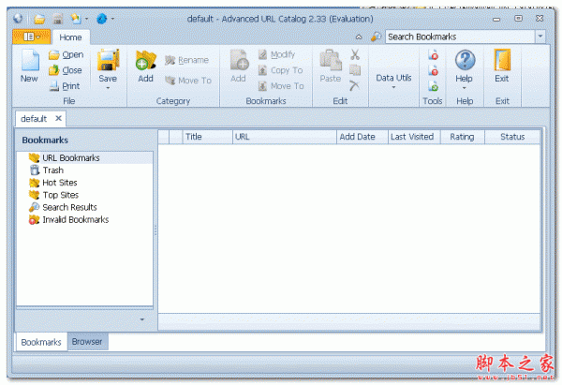
Task: Sort by the Title column header
Action: tap(208, 137)
